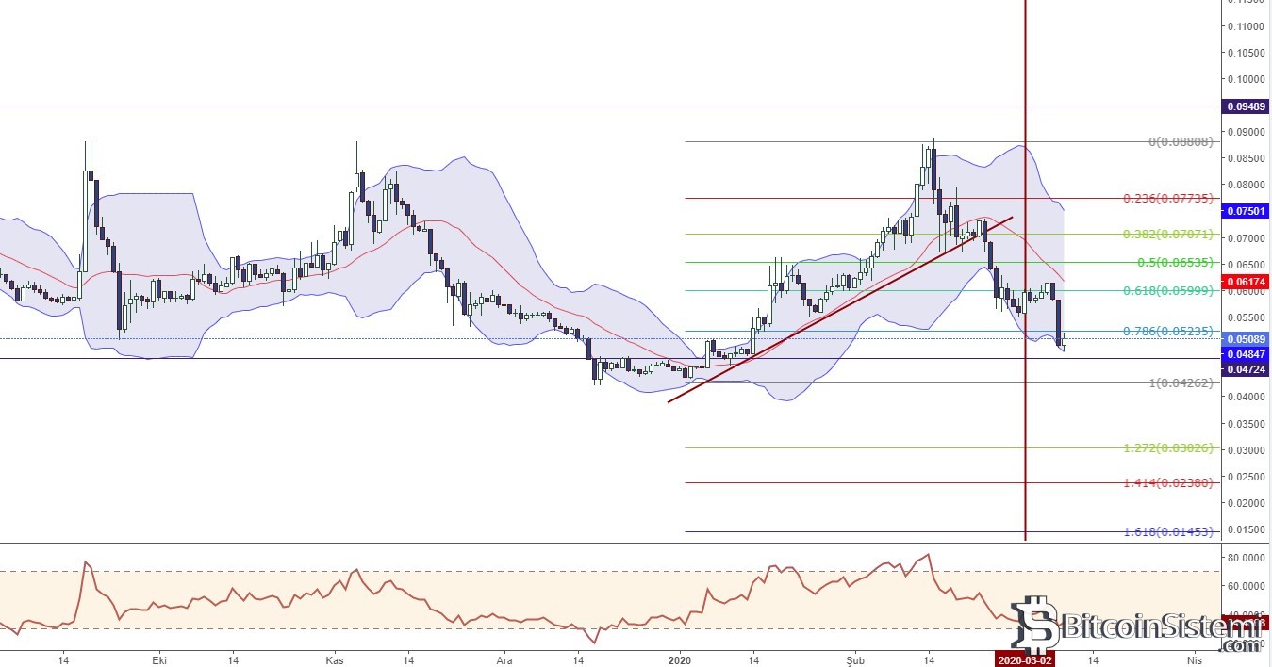Select the 0.382(0.07071) Fibonacci level label
The height and width of the screenshot is (667, 1272).
(x=1167, y=234)
